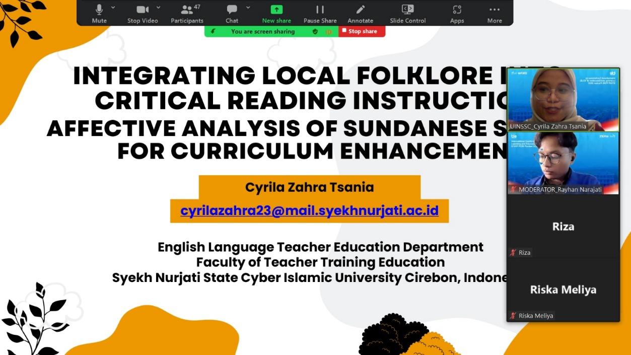
Task: Click the 'You are screen sharing' status bar
Action: [x=262, y=31]
